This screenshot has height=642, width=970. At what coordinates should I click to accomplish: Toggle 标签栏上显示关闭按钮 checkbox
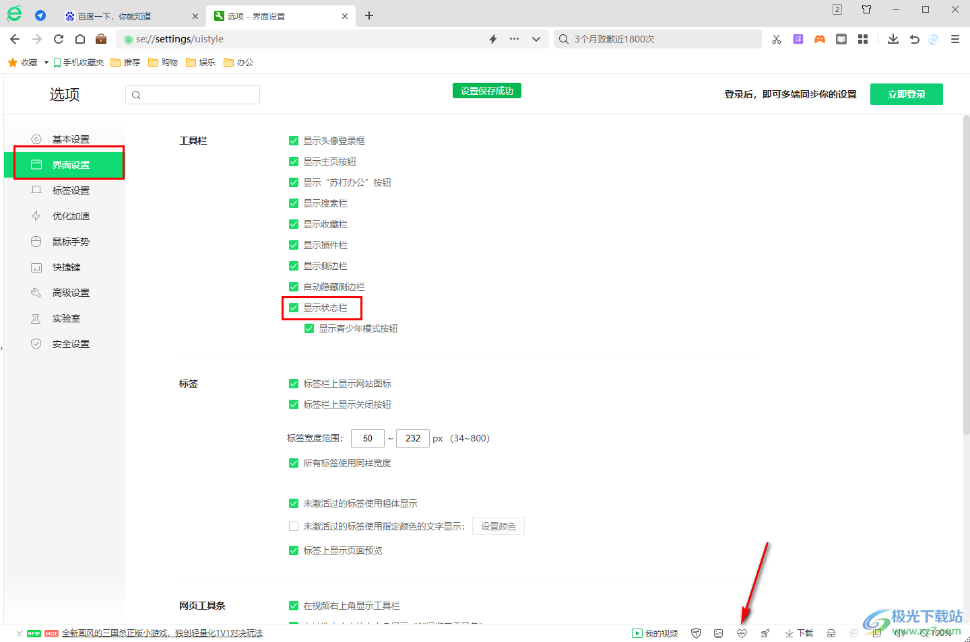pos(294,404)
